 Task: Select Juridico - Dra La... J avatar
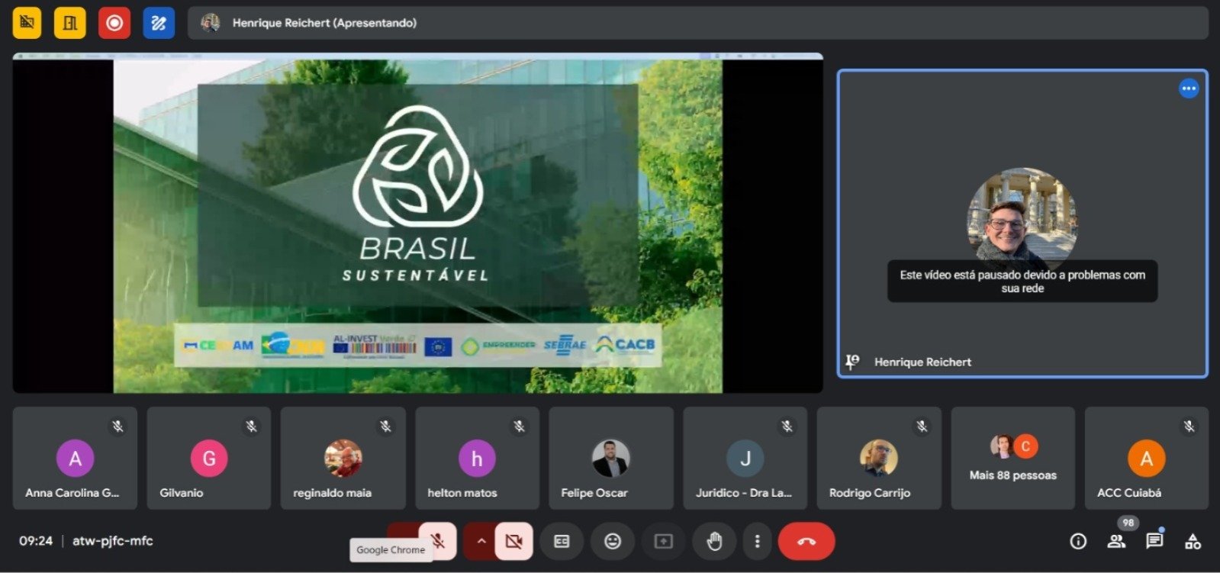coord(745,459)
